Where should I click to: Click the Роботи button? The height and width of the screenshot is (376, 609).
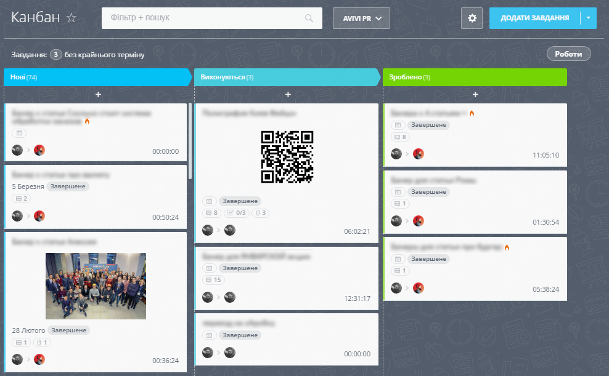click(x=568, y=54)
